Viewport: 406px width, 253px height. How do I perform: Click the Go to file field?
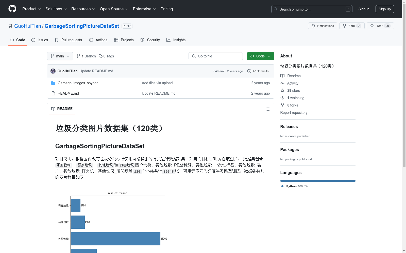tap(215, 56)
